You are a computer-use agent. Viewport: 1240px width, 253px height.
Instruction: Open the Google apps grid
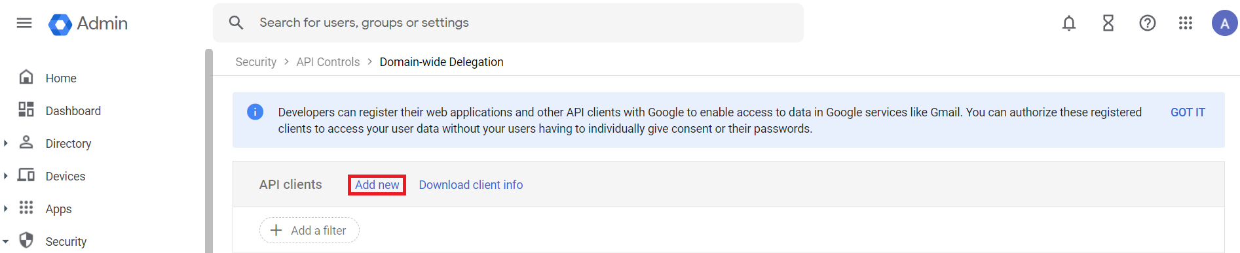click(x=1186, y=23)
